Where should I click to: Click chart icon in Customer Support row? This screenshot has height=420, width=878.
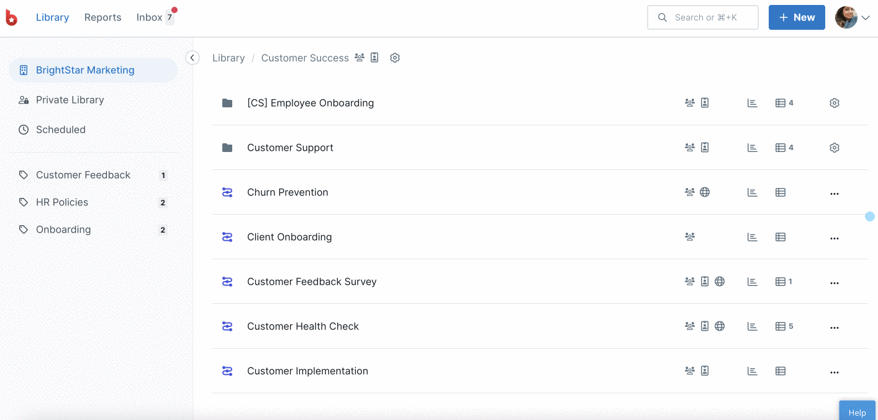tap(753, 148)
